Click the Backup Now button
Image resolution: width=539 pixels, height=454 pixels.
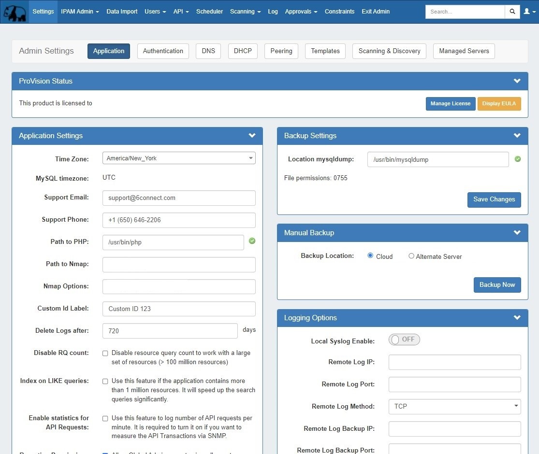click(497, 285)
